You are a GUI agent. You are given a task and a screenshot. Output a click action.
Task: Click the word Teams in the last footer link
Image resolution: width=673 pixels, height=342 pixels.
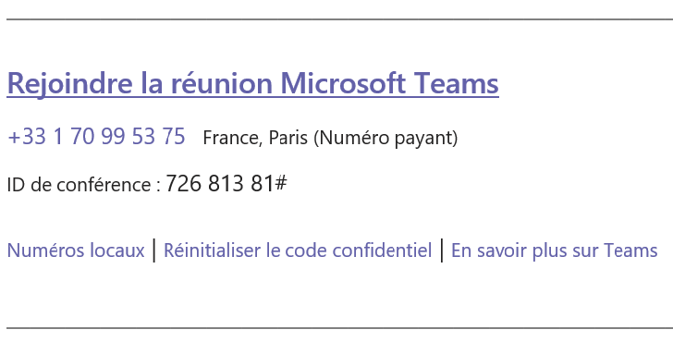630,250
